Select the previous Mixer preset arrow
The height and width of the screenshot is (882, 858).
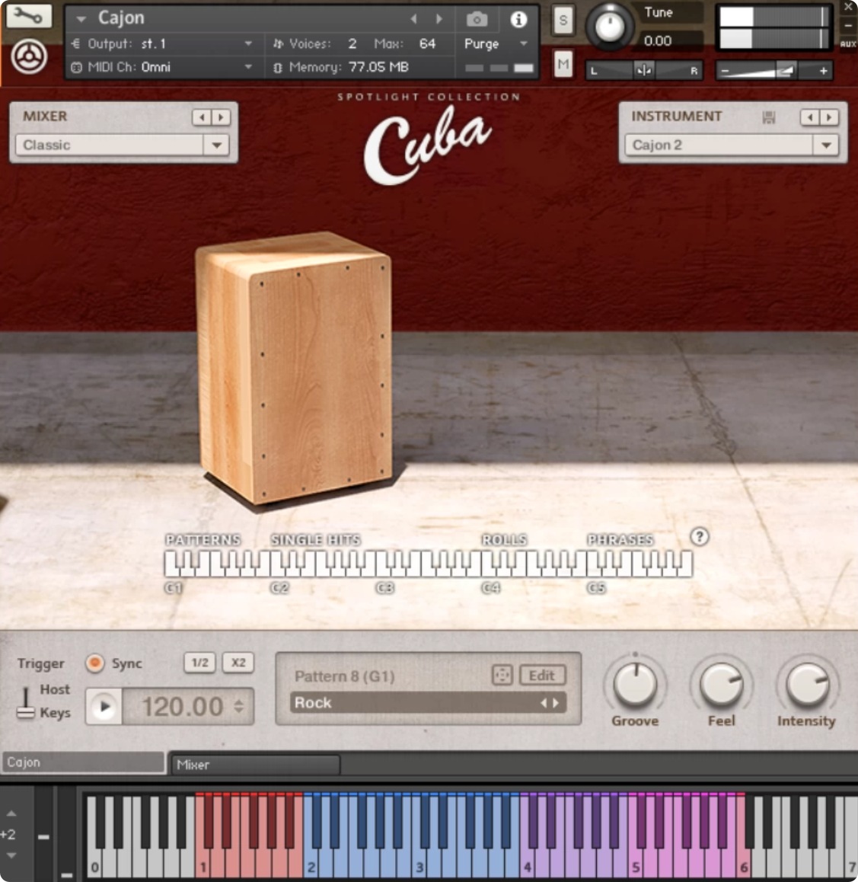coord(201,117)
